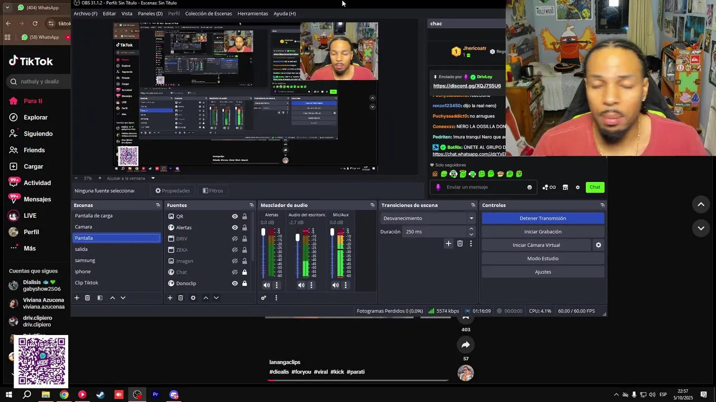Mute the Alertas audio channel
Viewport: 716px width, 402px height.
[266, 285]
